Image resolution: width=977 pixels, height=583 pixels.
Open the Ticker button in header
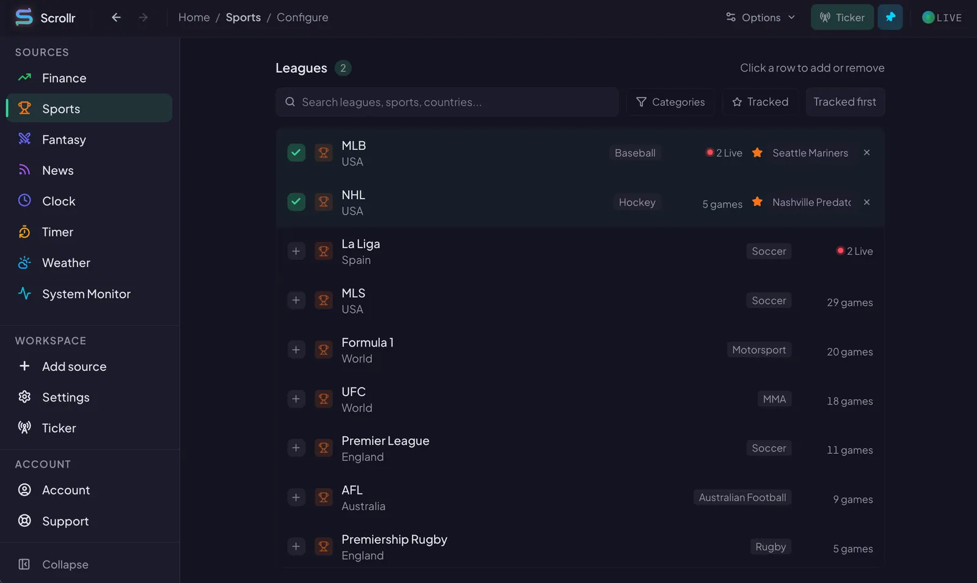pos(842,17)
